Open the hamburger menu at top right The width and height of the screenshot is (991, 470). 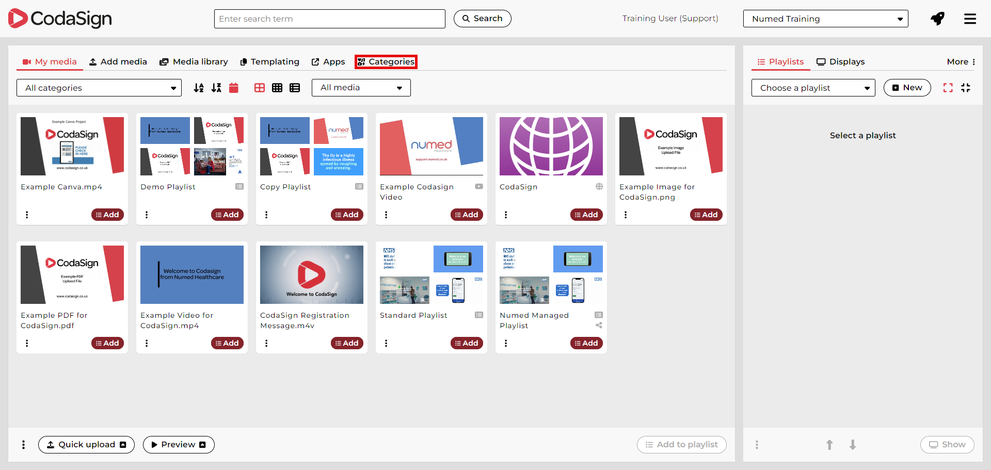pyautogui.click(x=970, y=19)
